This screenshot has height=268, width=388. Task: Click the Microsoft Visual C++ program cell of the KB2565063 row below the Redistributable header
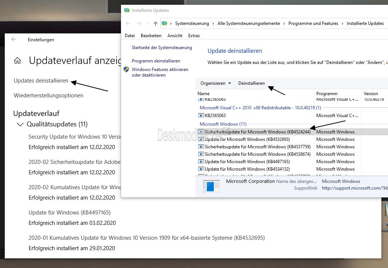pyautogui.click(x=337, y=116)
